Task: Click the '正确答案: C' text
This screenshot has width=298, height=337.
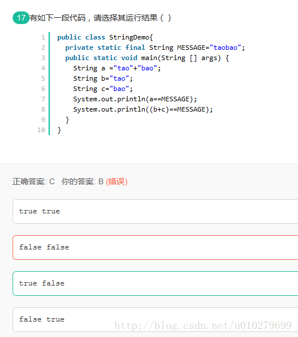Action: tap(34, 181)
